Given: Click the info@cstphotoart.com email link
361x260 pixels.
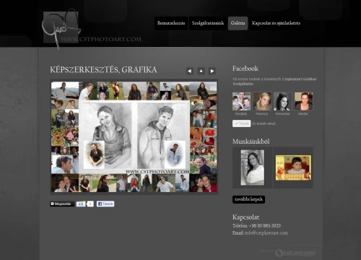Looking at the screenshot, I should 266,233.
